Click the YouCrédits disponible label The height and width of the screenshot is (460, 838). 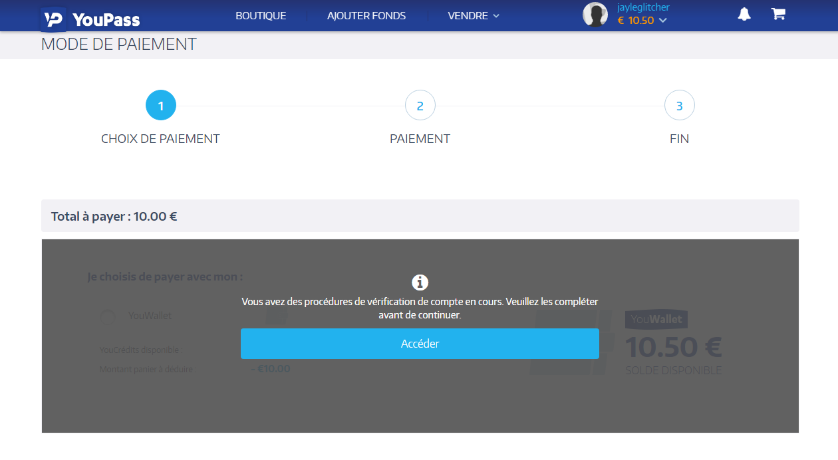[x=139, y=350]
